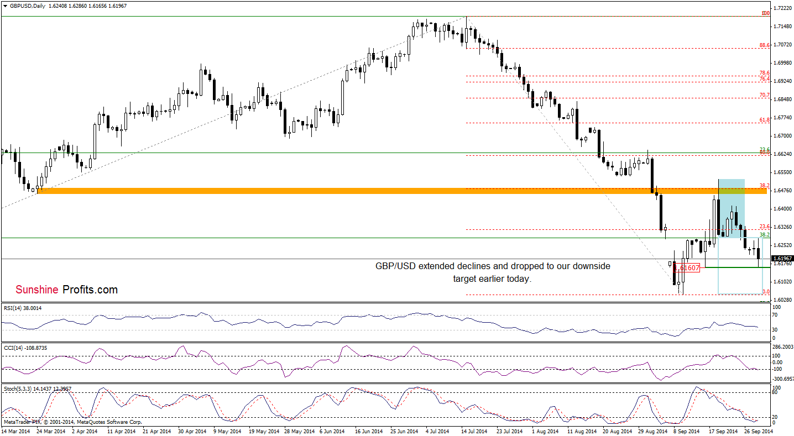Click the 61.8 Fibonacci level label

765,119
